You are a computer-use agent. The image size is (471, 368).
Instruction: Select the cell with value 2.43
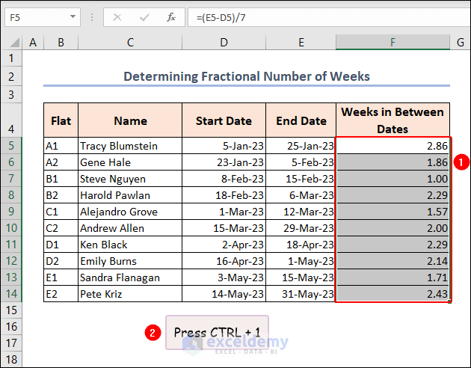click(x=392, y=294)
